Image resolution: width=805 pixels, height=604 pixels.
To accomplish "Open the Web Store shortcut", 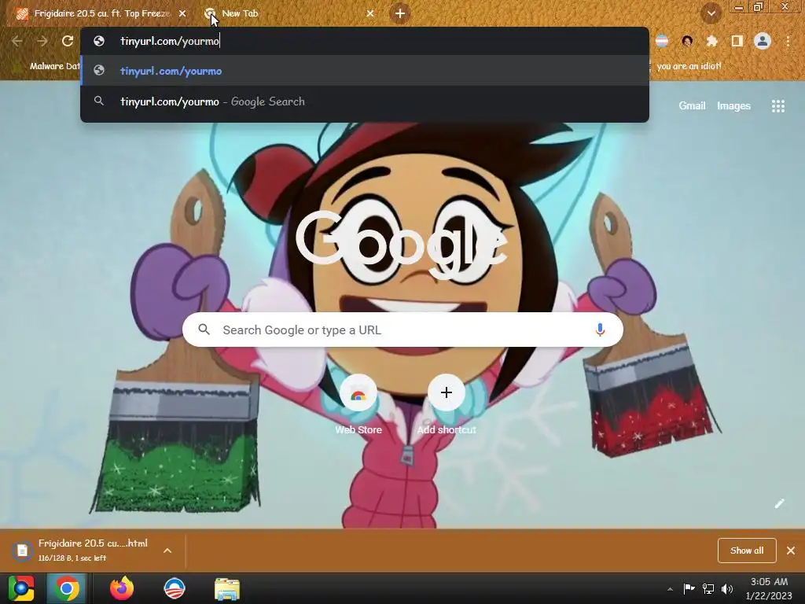I will click(x=358, y=405).
